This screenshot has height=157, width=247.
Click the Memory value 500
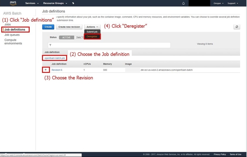105,70
